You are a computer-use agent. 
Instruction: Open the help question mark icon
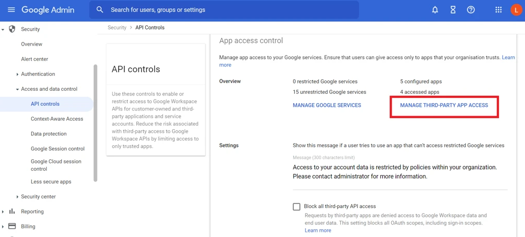(x=471, y=10)
